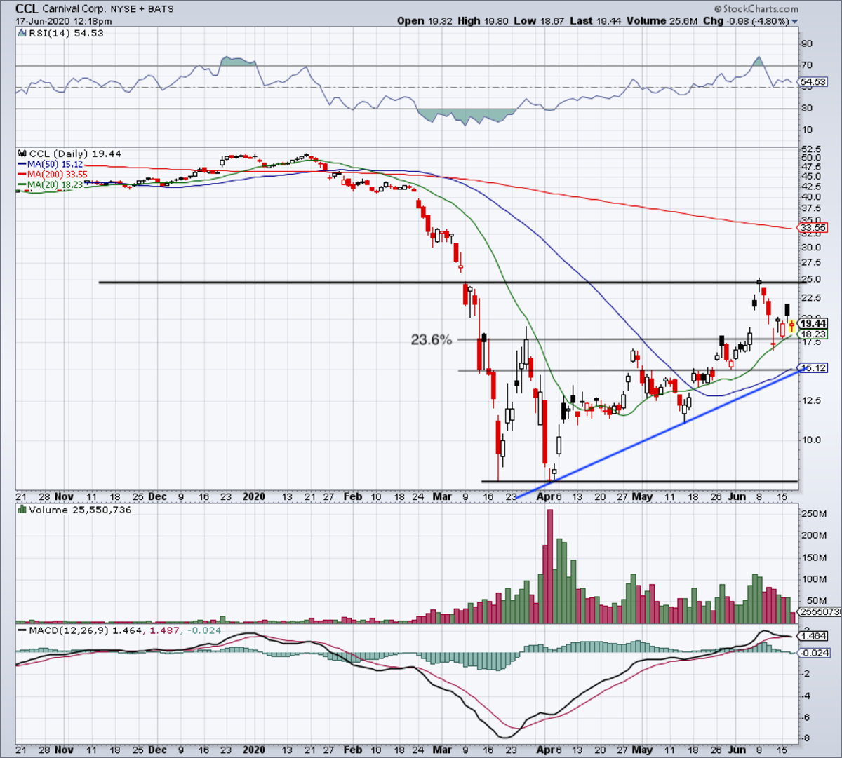The height and width of the screenshot is (758, 842).
Task: Click the 23.6% Fibonacci retracement label
Action: [432, 339]
